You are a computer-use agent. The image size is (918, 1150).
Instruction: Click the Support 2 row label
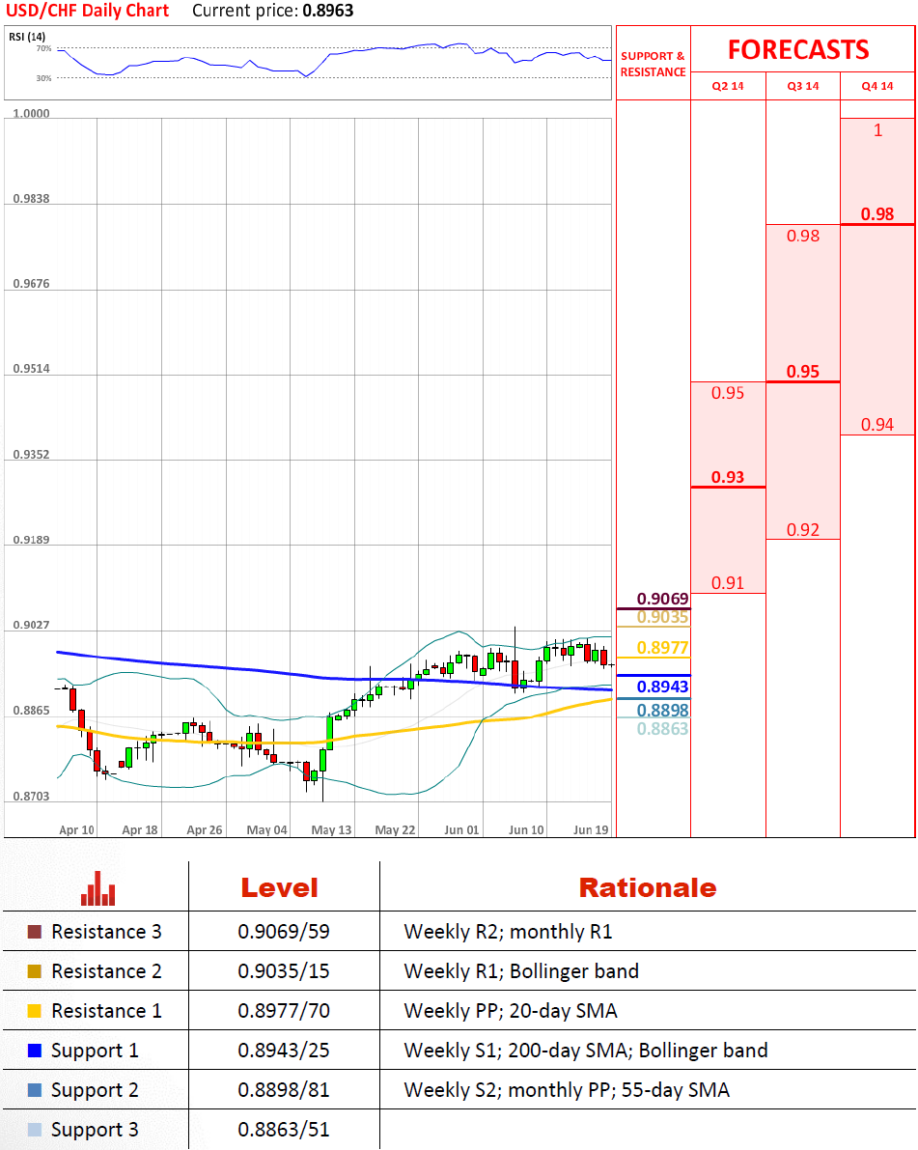click(95, 1090)
